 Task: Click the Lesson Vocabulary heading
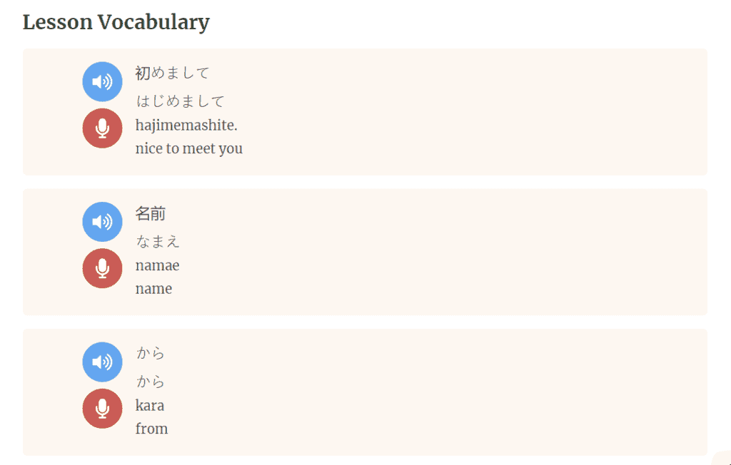pyautogui.click(x=116, y=22)
